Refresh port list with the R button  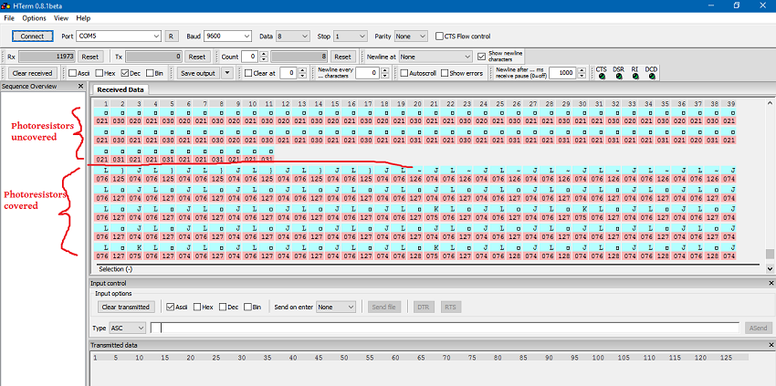coord(172,37)
